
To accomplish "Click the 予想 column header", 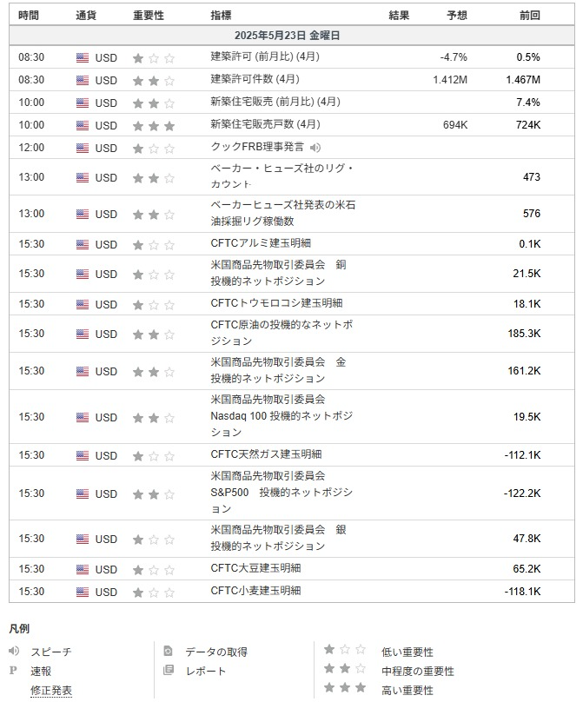I will pyautogui.click(x=456, y=16).
